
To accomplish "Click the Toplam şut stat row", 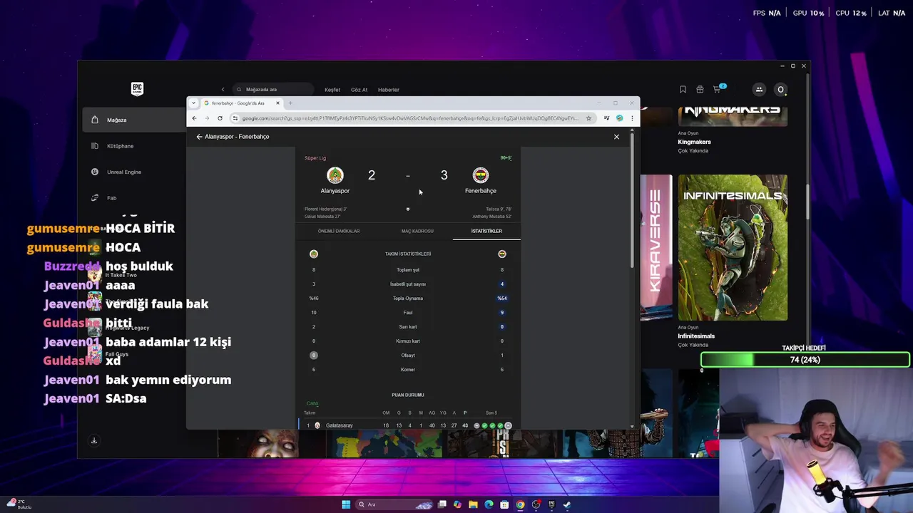I will (408, 270).
